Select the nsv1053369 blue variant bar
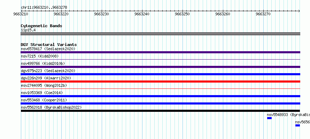The image size is (310, 139). click(160, 96)
